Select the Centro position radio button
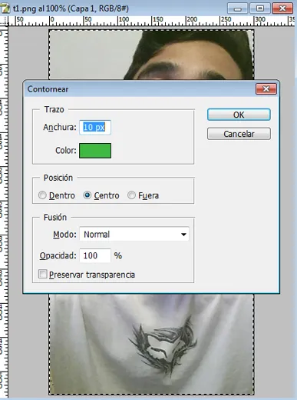This screenshot has width=297, height=400. pyautogui.click(x=87, y=195)
